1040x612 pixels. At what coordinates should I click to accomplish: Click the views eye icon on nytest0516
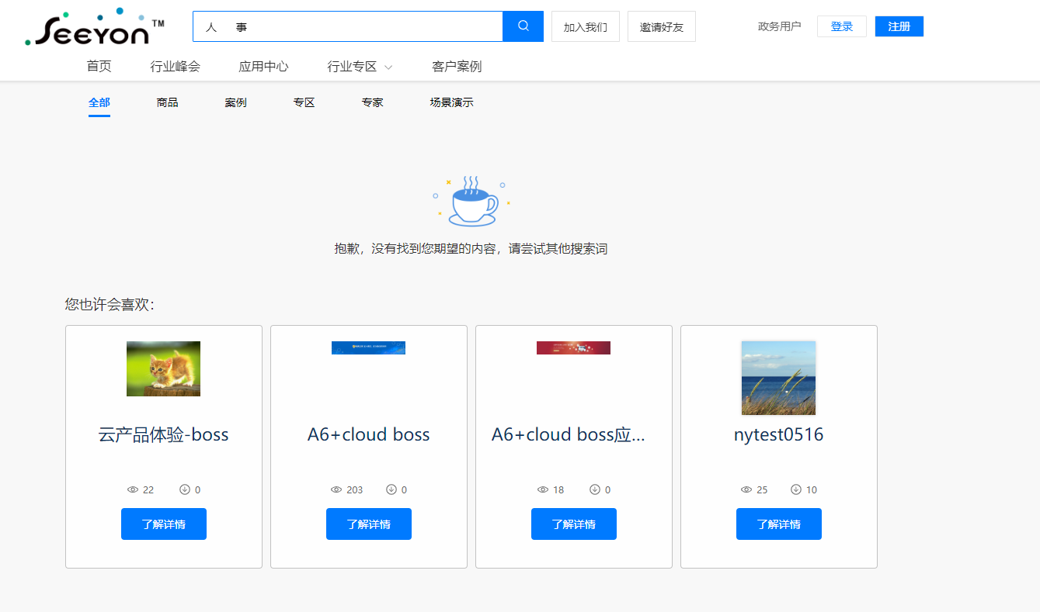[x=746, y=490]
